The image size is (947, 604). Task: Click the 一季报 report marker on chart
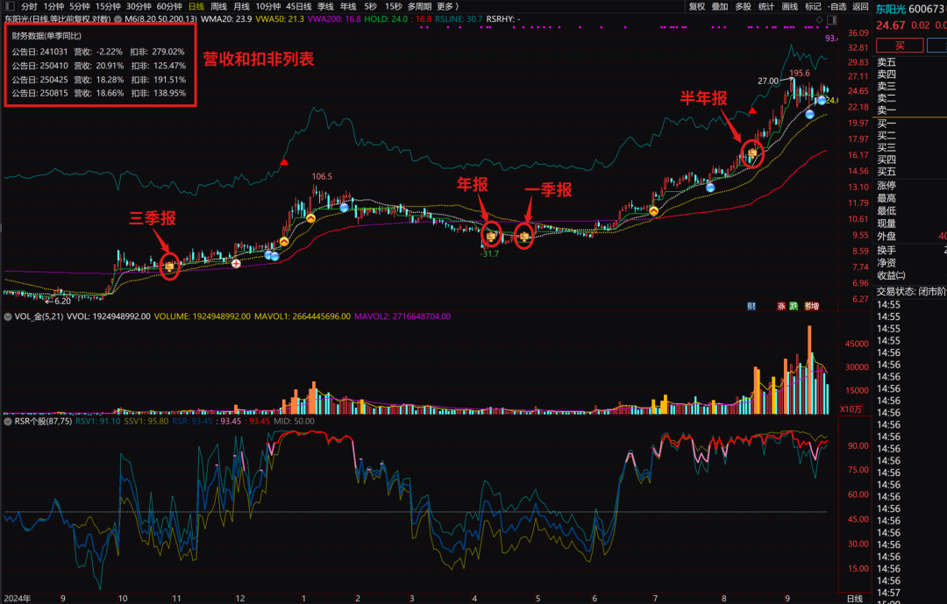point(524,236)
